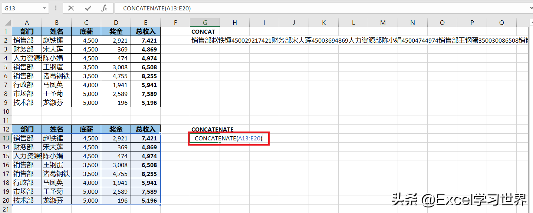Viewport: 533px width, 213px height.
Task: Click total 4,974 in row 15
Action: pyautogui.click(x=146, y=156)
